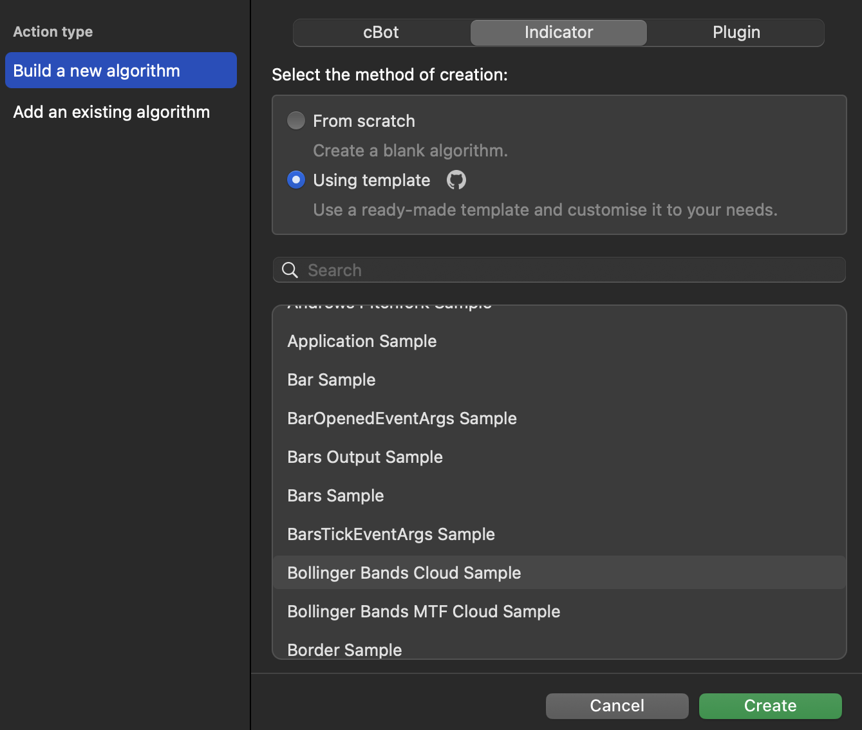
Task: Click the magnifying glass search icon
Action: 290,270
